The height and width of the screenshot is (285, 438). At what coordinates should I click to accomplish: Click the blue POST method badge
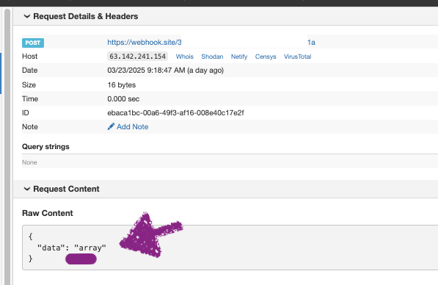click(33, 43)
